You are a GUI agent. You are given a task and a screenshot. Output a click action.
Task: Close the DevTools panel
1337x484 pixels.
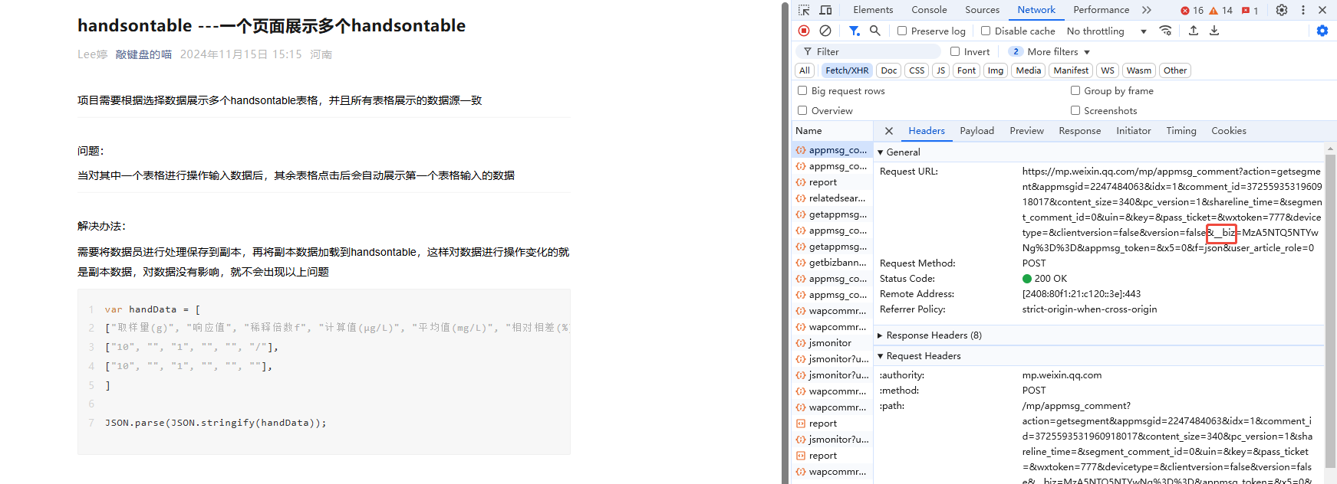click(1322, 10)
